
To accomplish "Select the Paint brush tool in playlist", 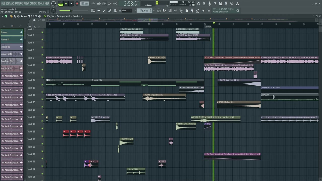I will (15, 16).
